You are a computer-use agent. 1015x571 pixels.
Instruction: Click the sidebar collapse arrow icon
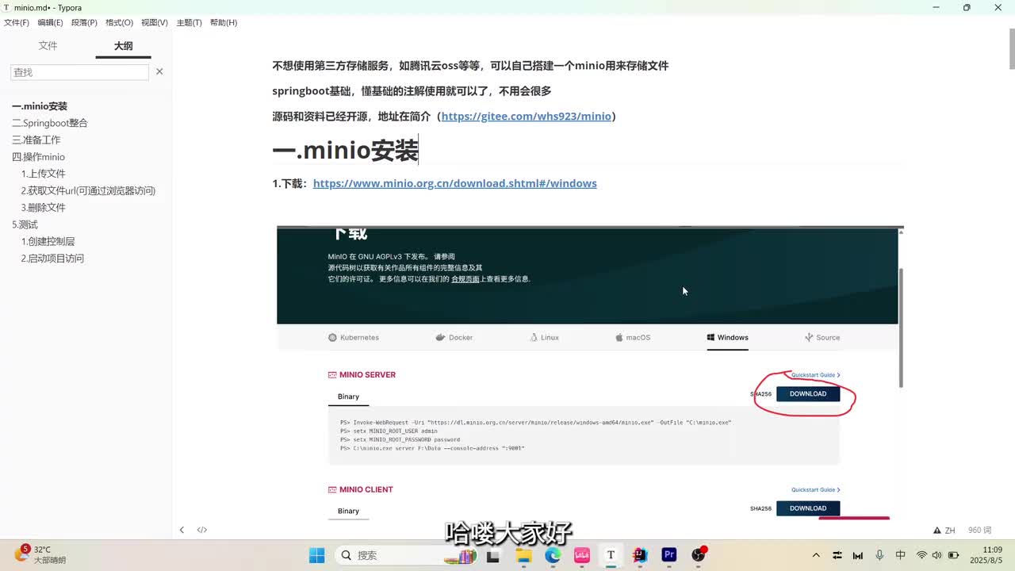(x=182, y=530)
